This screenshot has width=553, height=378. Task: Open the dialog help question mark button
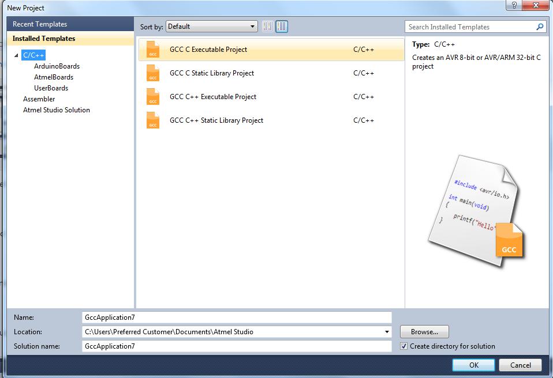(x=514, y=5)
